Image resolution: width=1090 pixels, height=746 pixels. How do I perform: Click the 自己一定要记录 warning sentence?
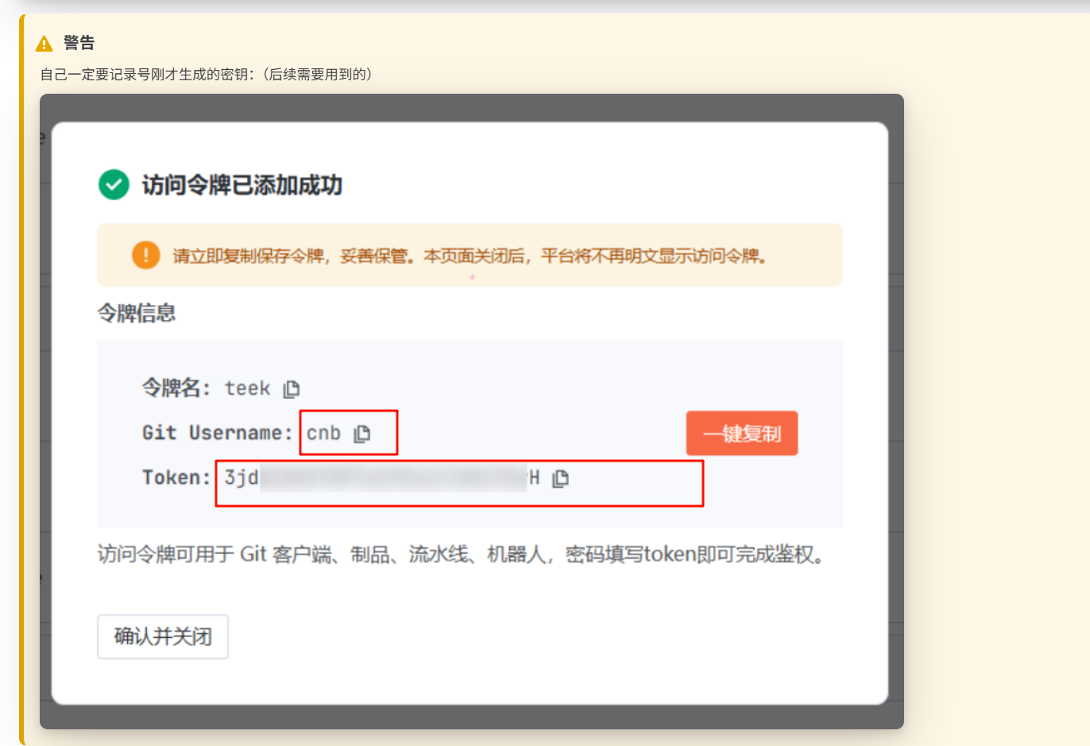click(x=207, y=75)
